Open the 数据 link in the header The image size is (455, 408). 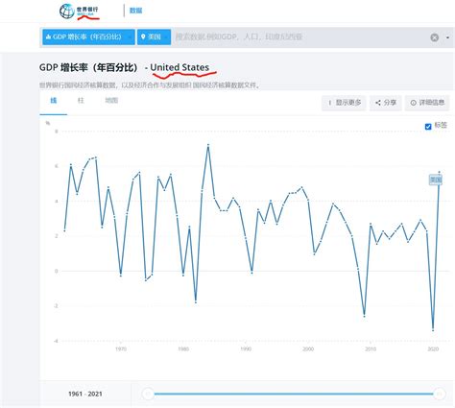click(135, 11)
